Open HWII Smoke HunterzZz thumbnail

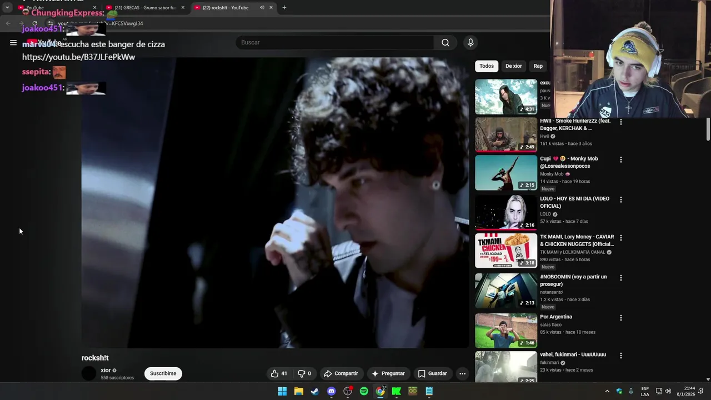[506, 134]
